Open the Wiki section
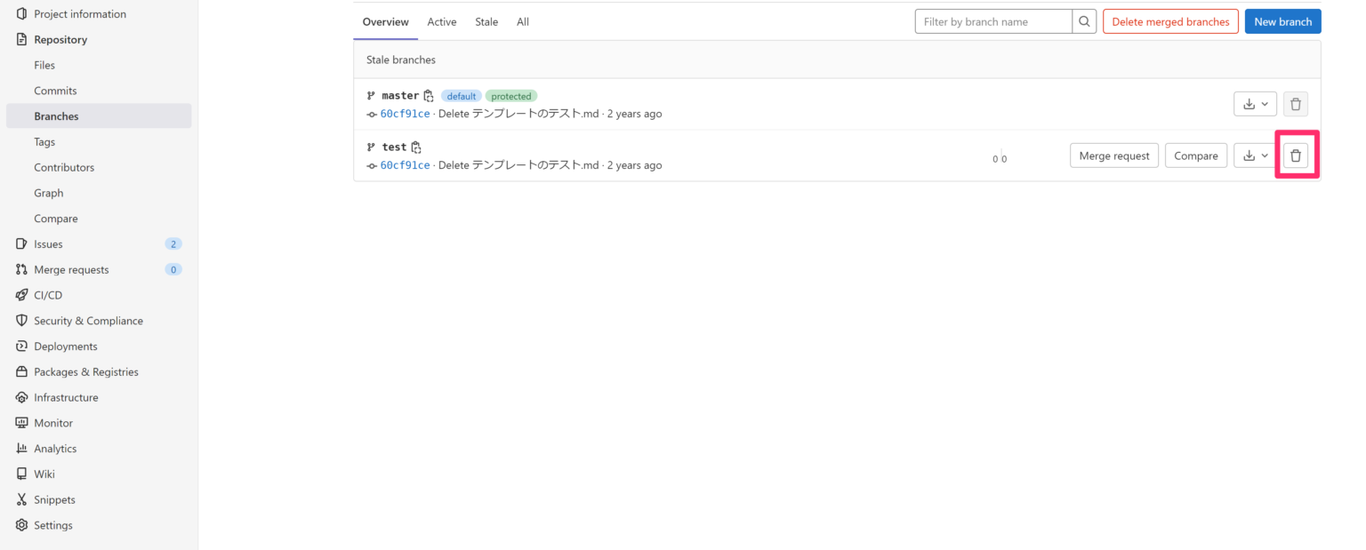The height and width of the screenshot is (550, 1366). click(43, 474)
